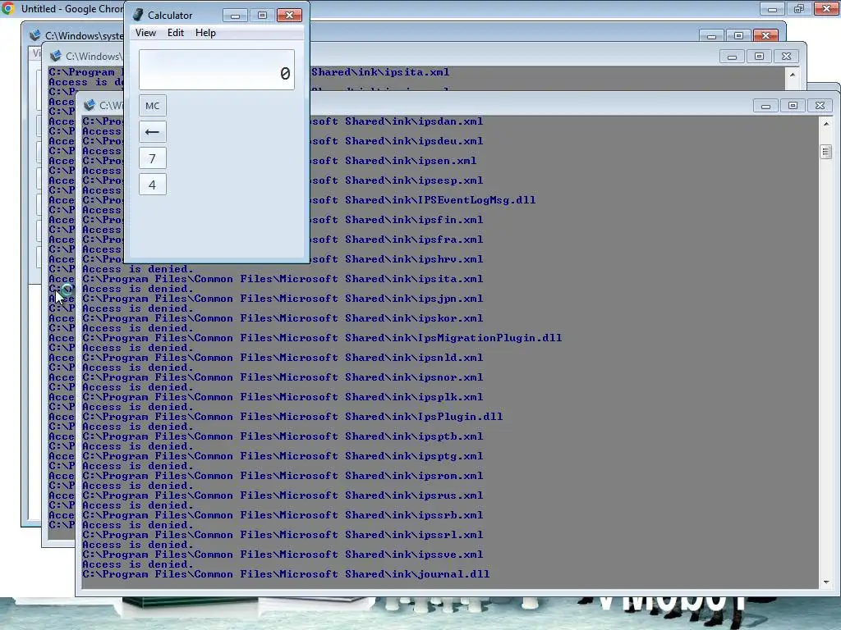Click the ipsptb.xml path line
Screen dimensions: 841x630
(283, 436)
